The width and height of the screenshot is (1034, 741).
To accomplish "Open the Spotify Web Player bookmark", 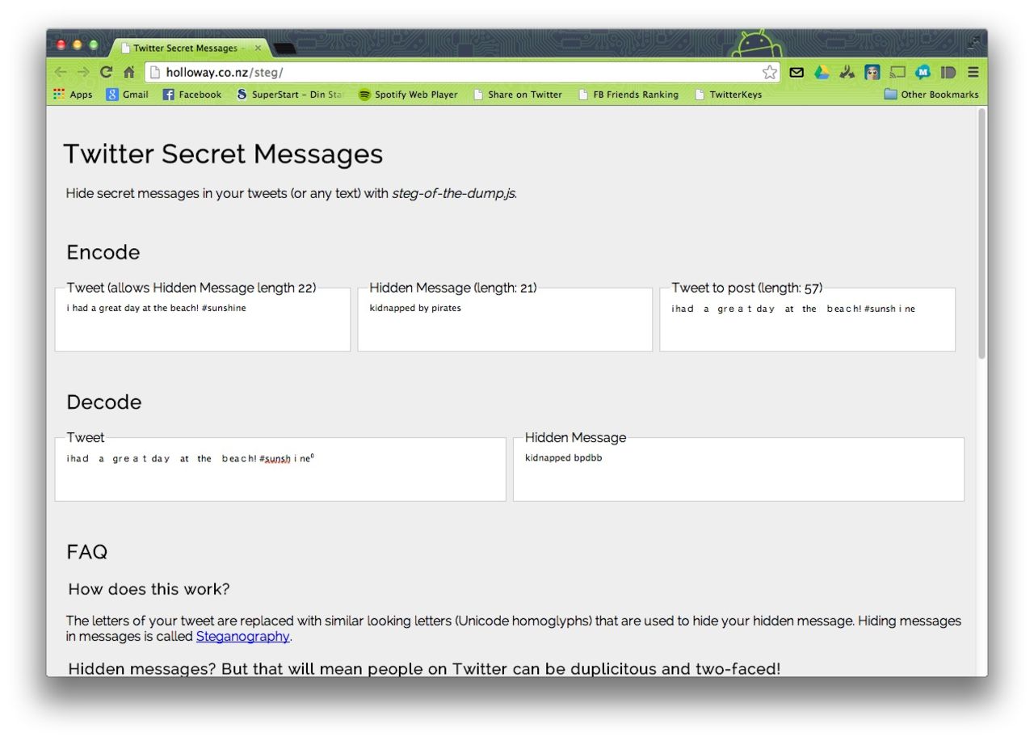I will (408, 95).
